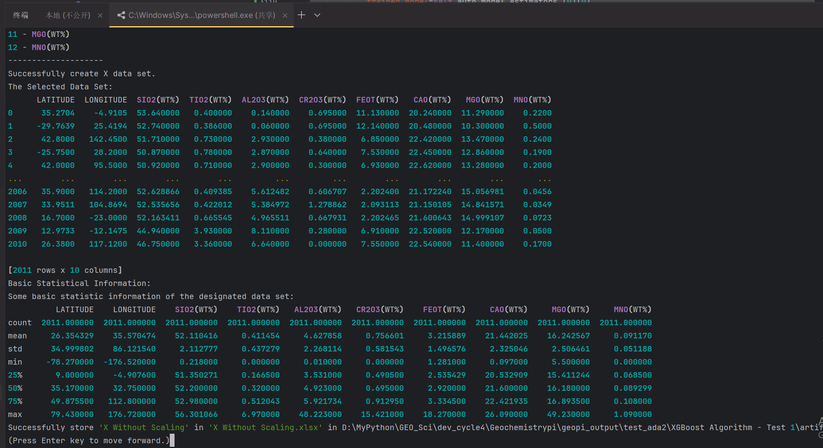Image resolution: width=823 pixels, height=448 pixels.
Task: Click 'Some basic statistic information' description line
Action: 151,296
